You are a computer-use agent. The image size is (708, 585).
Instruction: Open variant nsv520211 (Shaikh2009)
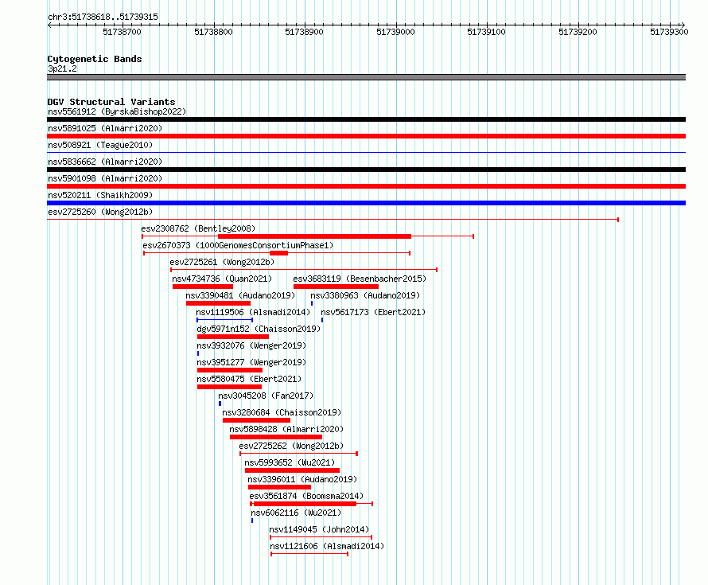click(x=100, y=195)
